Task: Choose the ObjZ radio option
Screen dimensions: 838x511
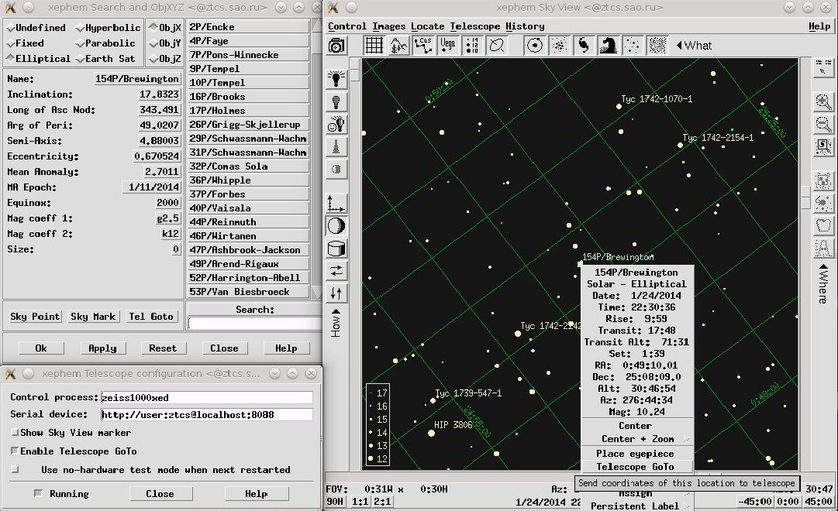Action: pos(164,59)
